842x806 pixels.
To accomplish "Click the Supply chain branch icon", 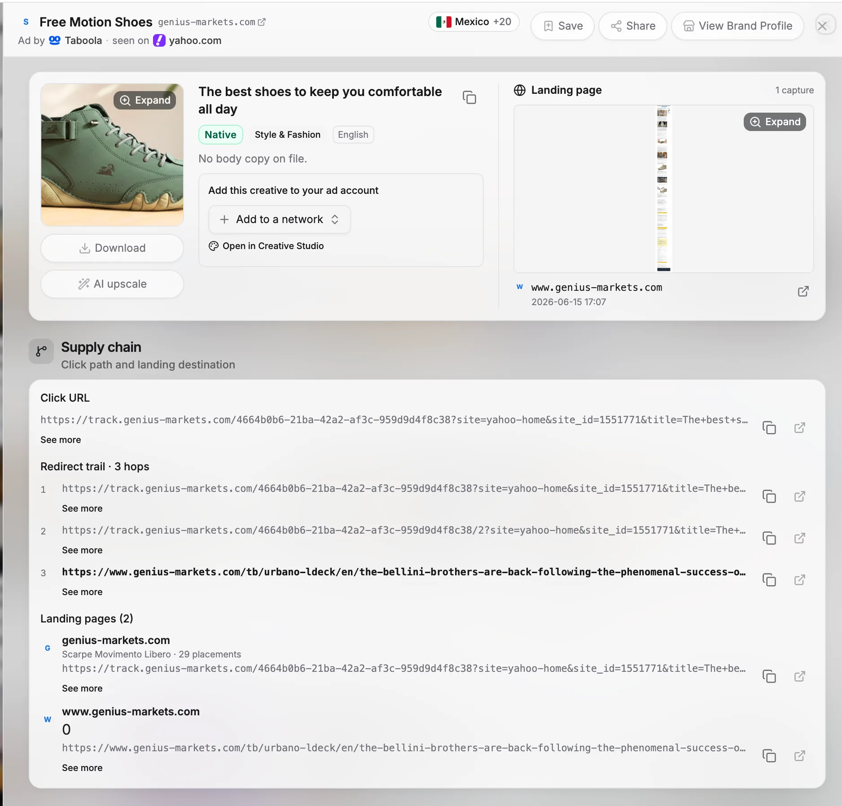I will tap(41, 351).
